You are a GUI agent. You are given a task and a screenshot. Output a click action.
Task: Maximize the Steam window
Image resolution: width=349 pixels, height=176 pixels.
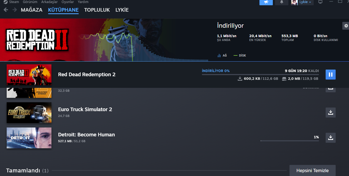[340, 2]
